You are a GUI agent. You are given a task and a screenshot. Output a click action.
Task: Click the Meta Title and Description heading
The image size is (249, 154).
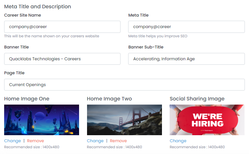(x=38, y=6)
